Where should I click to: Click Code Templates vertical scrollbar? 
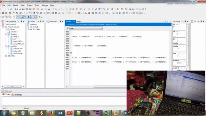coord(188,45)
